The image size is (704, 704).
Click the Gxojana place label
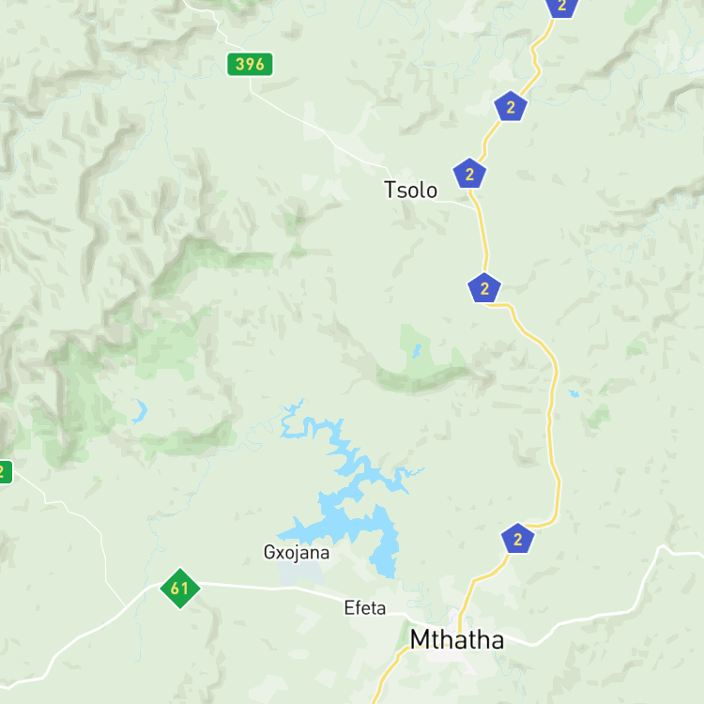[x=297, y=553]
